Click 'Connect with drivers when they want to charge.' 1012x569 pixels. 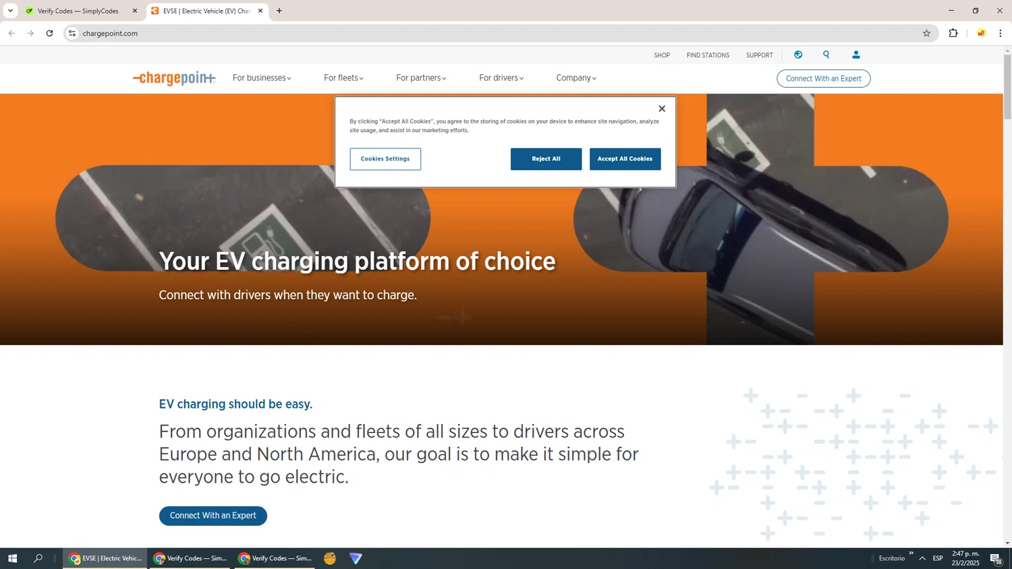tap(287, 295)
